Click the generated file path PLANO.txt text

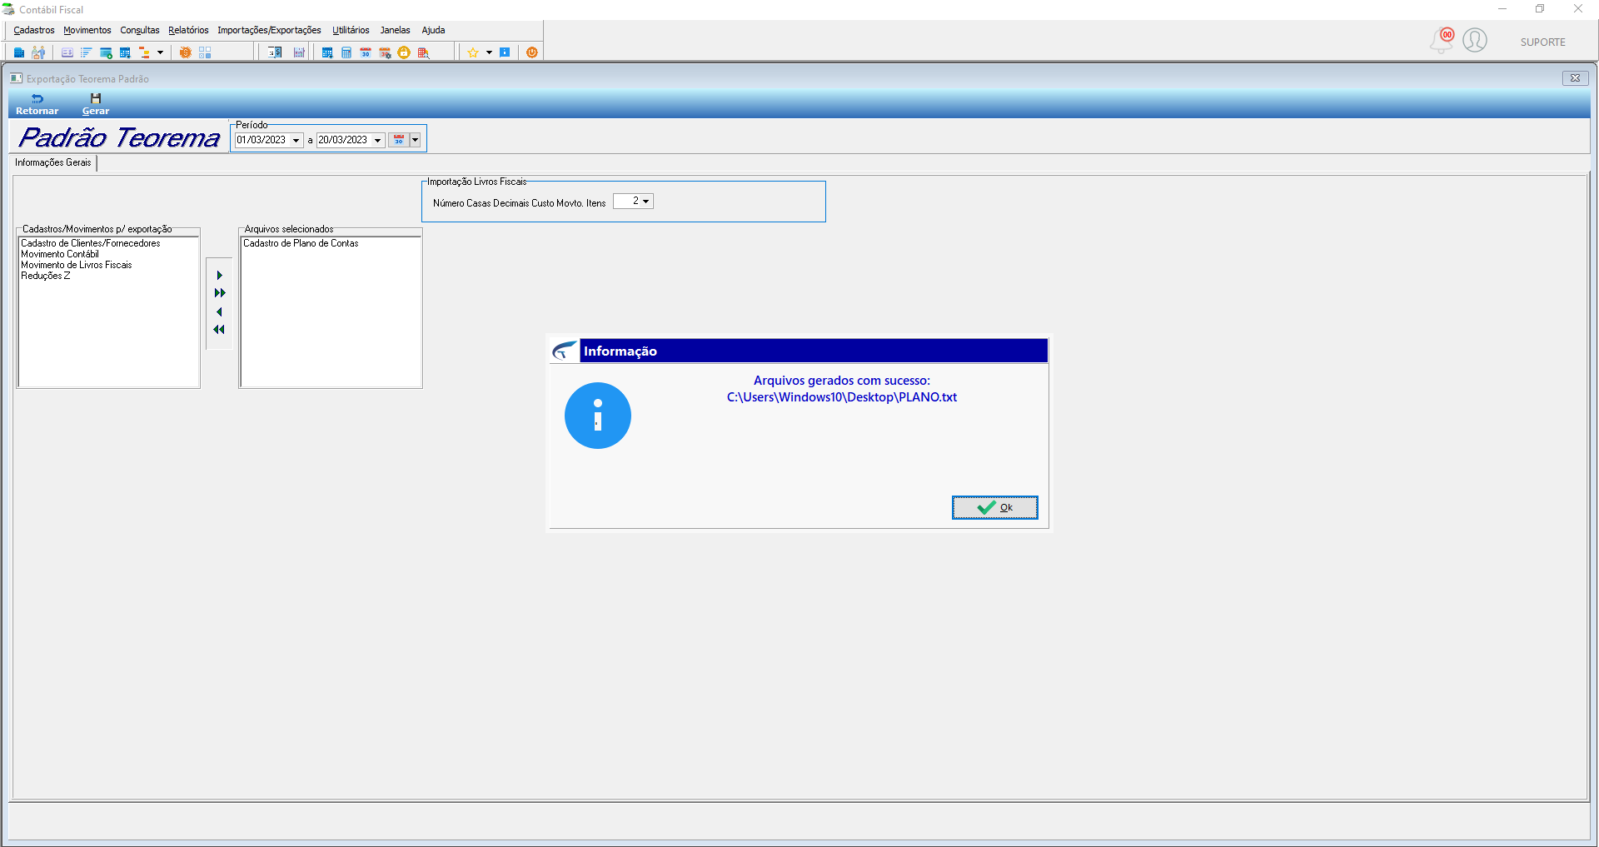pyautogui.click(x=842, y=397)
